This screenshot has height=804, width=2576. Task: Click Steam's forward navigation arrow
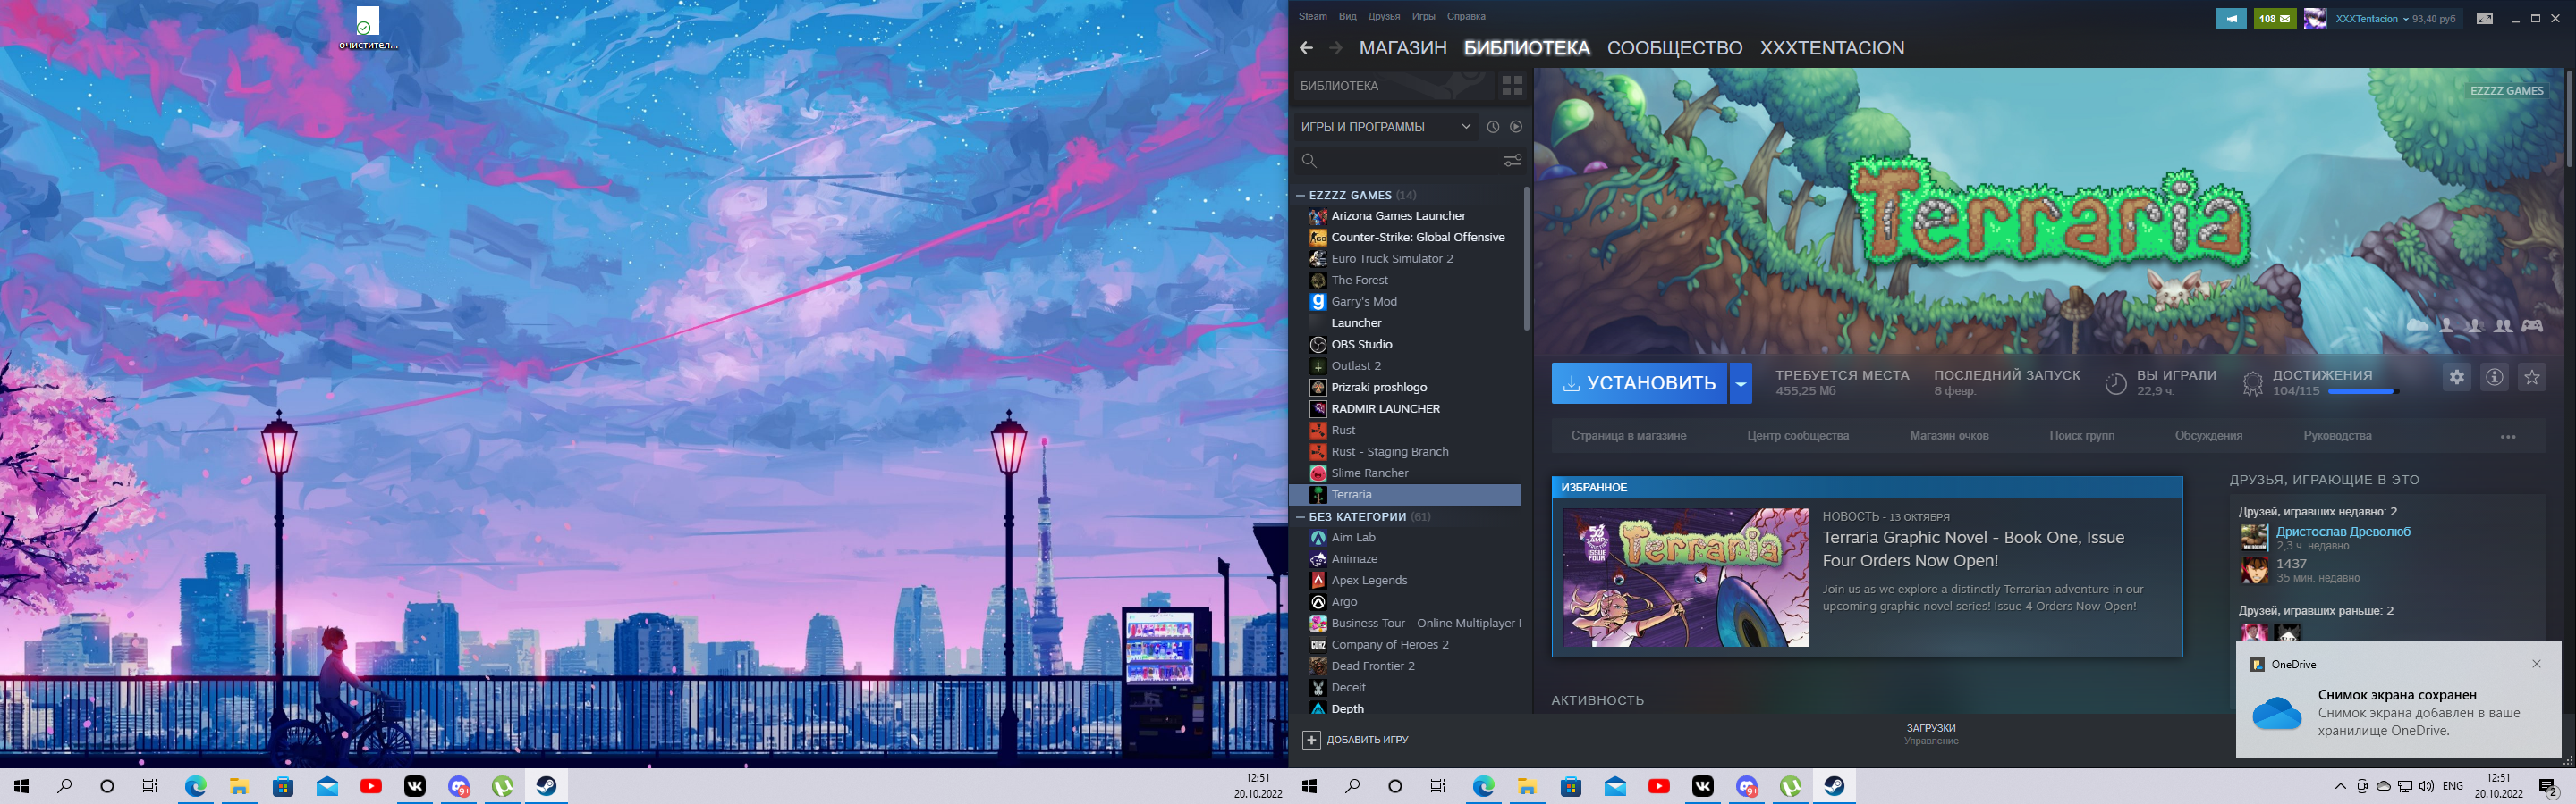[x=1335, y=48]
